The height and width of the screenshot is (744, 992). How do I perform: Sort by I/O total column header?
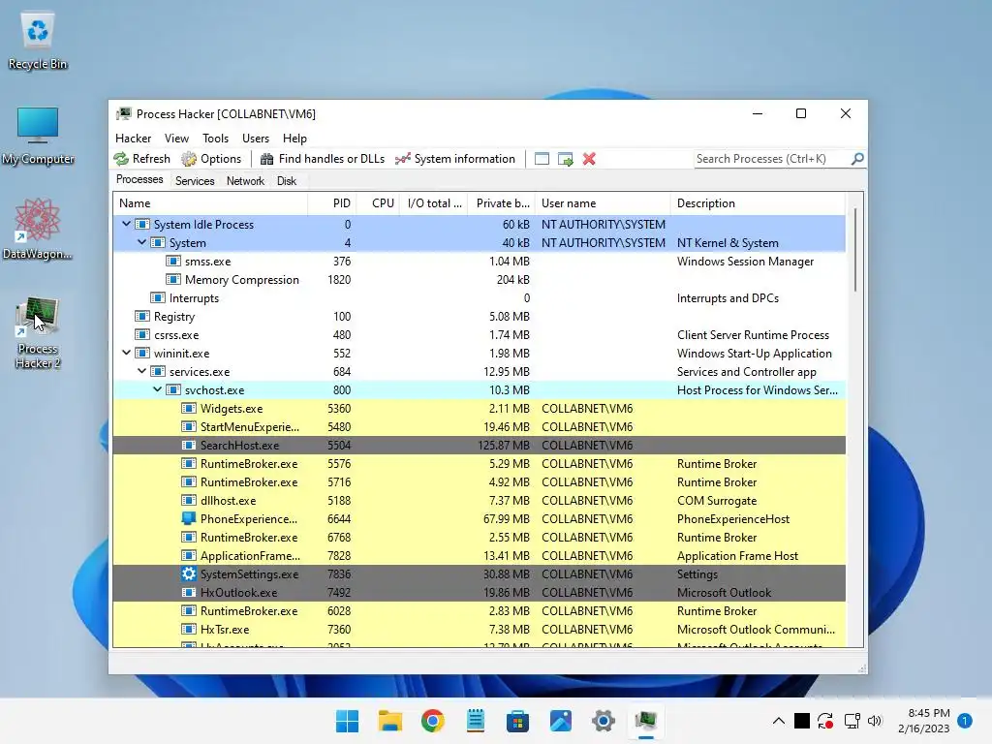[x=435, y=203]
